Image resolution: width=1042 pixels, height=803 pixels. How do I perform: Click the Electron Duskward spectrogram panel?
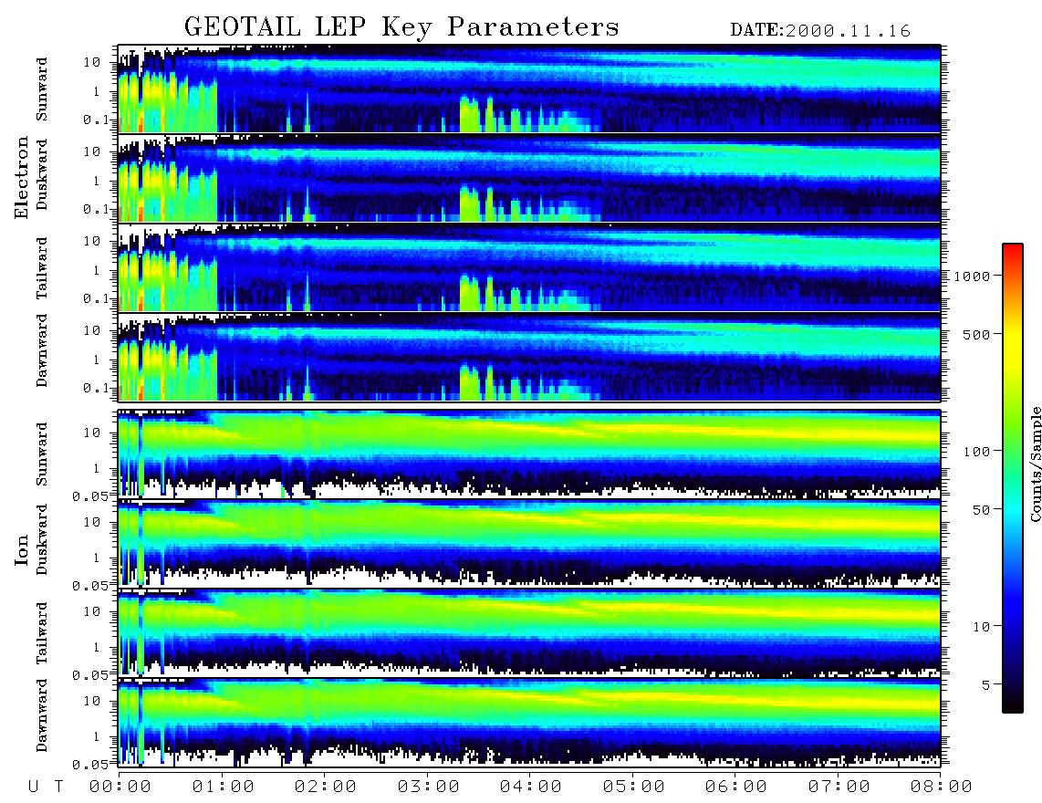(x=529, y=178)
